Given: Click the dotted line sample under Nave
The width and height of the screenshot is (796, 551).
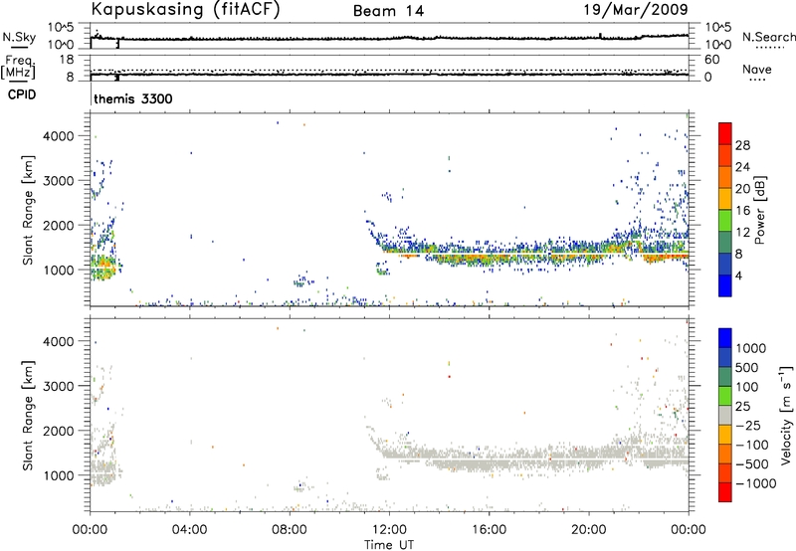Looking at the screenshot, I should (757, 81).
